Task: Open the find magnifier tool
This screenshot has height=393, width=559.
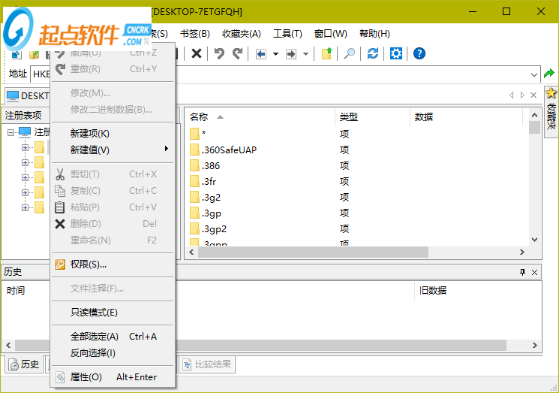Action: pos(349,53)
